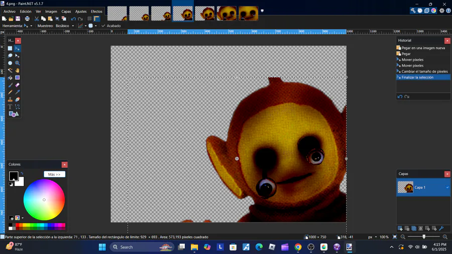Toggle rulers display
The image size is (452, 254).
96,19
